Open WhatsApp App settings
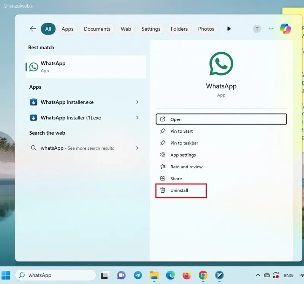The height and width of the screenshot is (284, 304). pyautogui.click(x=221, y=155)
